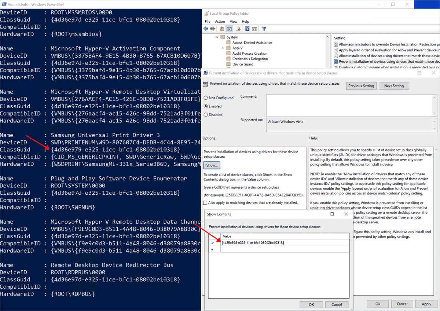Click the policy document icon beside Prevent installation setting
440x311 pixels.
pyautogui.click(x=335, y=61)
